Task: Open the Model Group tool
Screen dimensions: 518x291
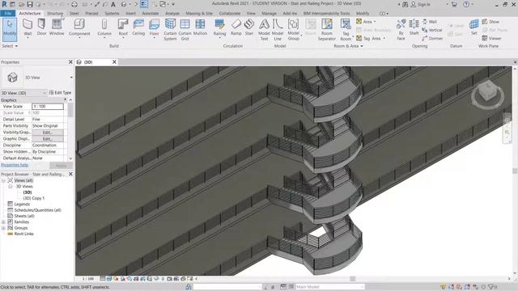Action: point(293,29)
